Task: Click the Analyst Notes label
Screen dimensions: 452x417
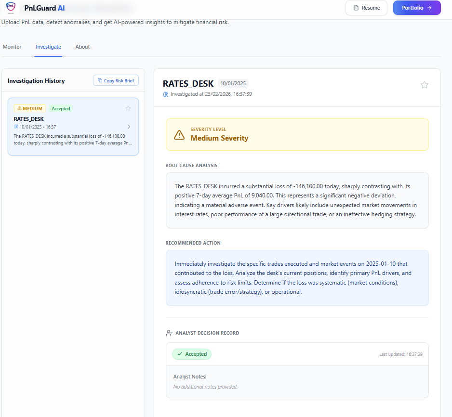Action: pyautogui.click(x=190, y=377)
